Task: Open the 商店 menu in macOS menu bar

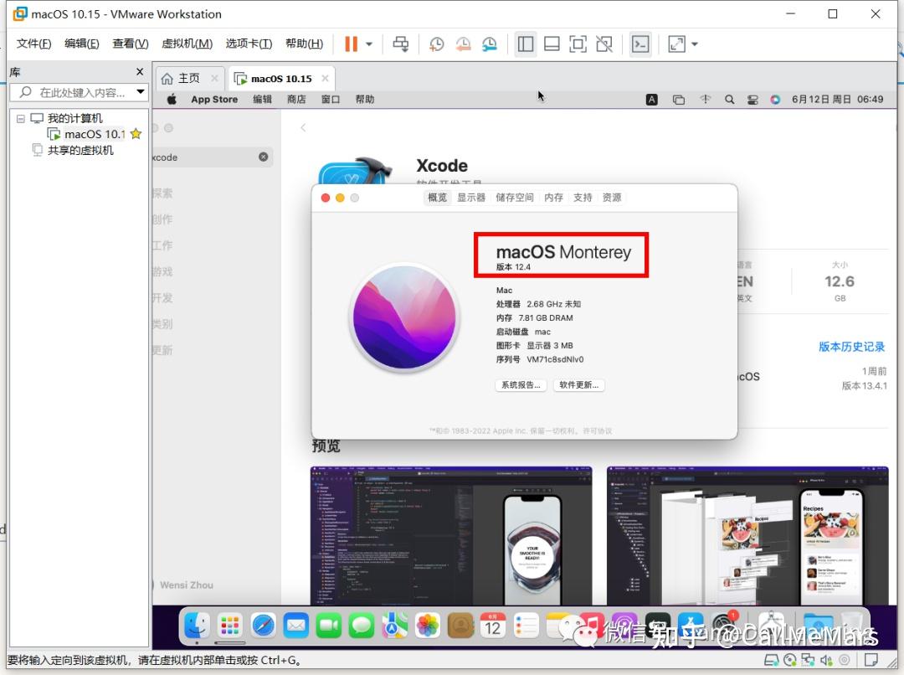Action: pyautogui.click(x=296, y=99)
